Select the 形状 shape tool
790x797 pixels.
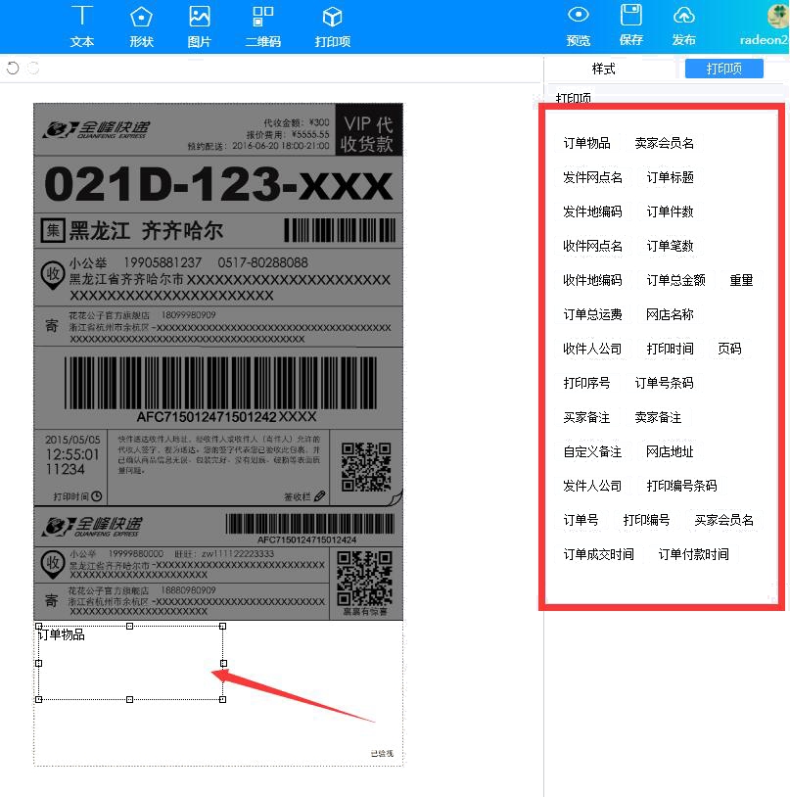coord(141,25)
